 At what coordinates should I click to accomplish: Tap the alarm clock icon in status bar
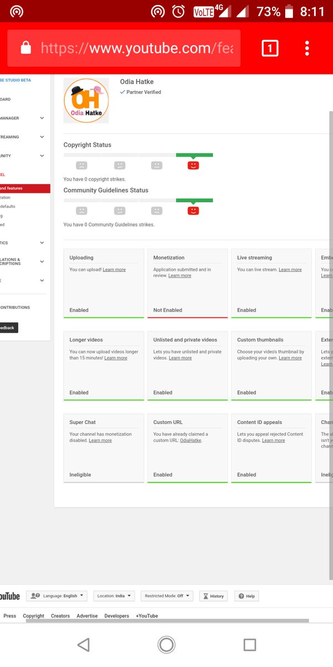click(x=178, y=11)
